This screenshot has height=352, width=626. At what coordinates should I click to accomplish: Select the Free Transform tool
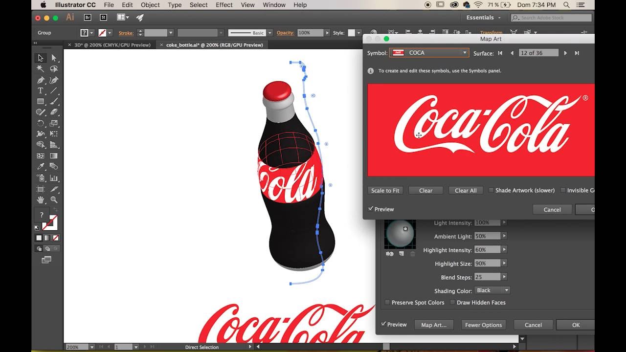click(54, 134)
